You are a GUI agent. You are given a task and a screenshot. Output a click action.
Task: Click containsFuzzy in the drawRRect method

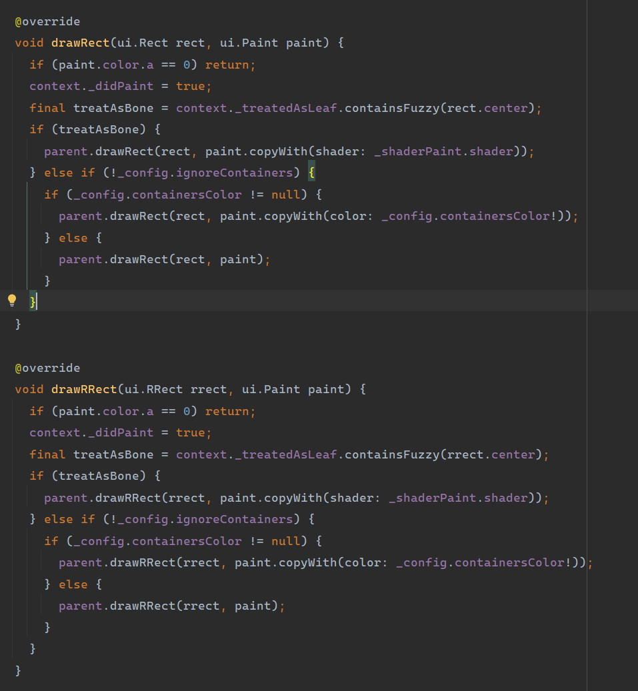point(392,454)
